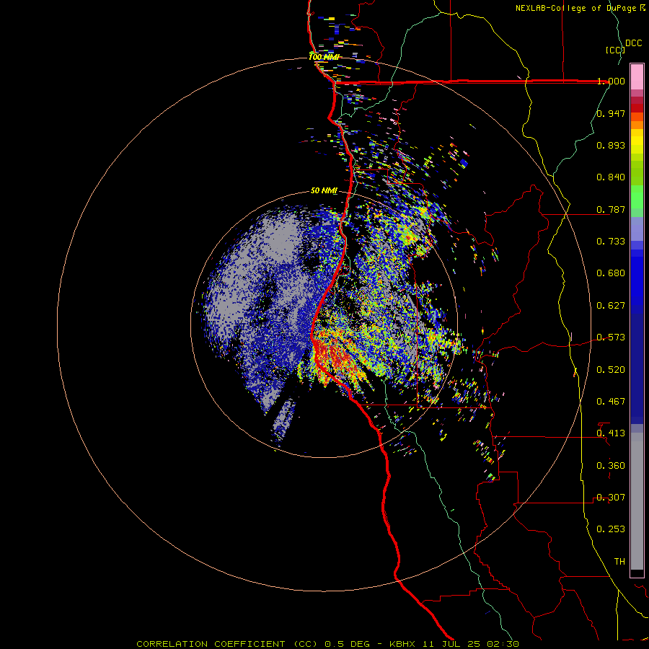The width and height of the screenshot is (649, 649).
Task: Select the 0.947 legend value
Action: [611, 113]
